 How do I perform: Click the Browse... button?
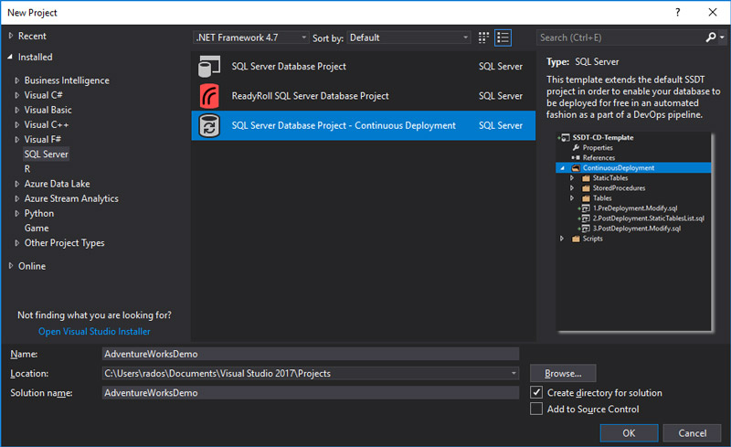[563, 373]
